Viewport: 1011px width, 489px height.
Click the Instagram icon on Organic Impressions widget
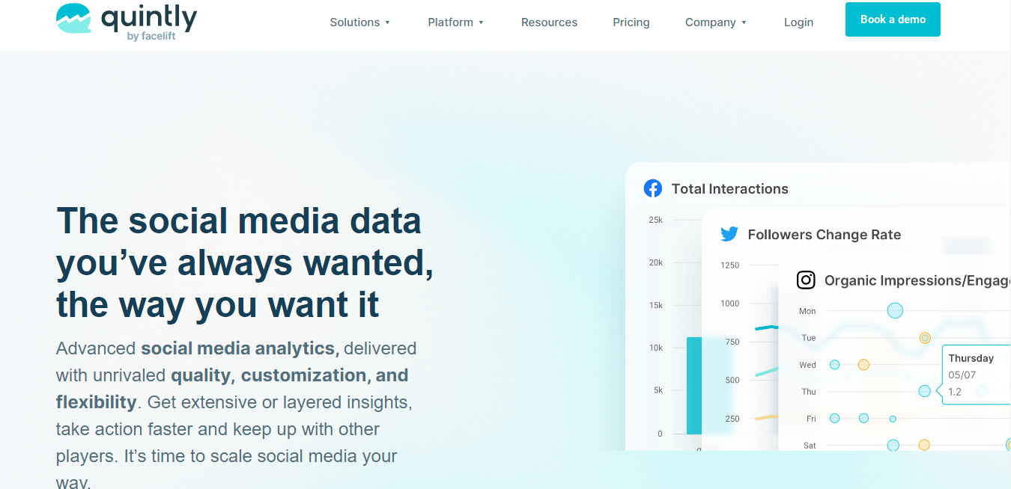pos(806,280)
